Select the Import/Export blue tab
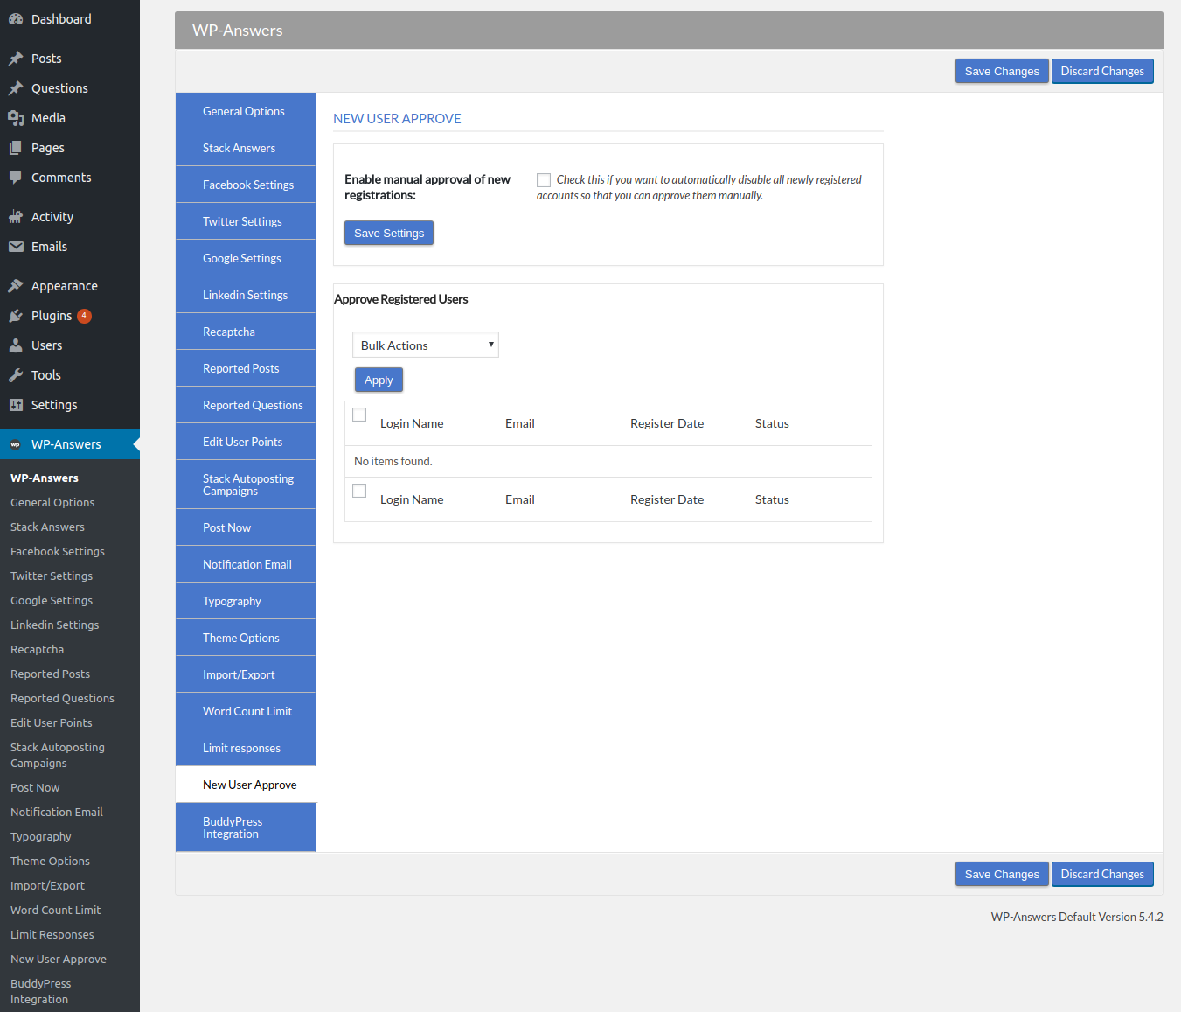 tap(246, 674)
